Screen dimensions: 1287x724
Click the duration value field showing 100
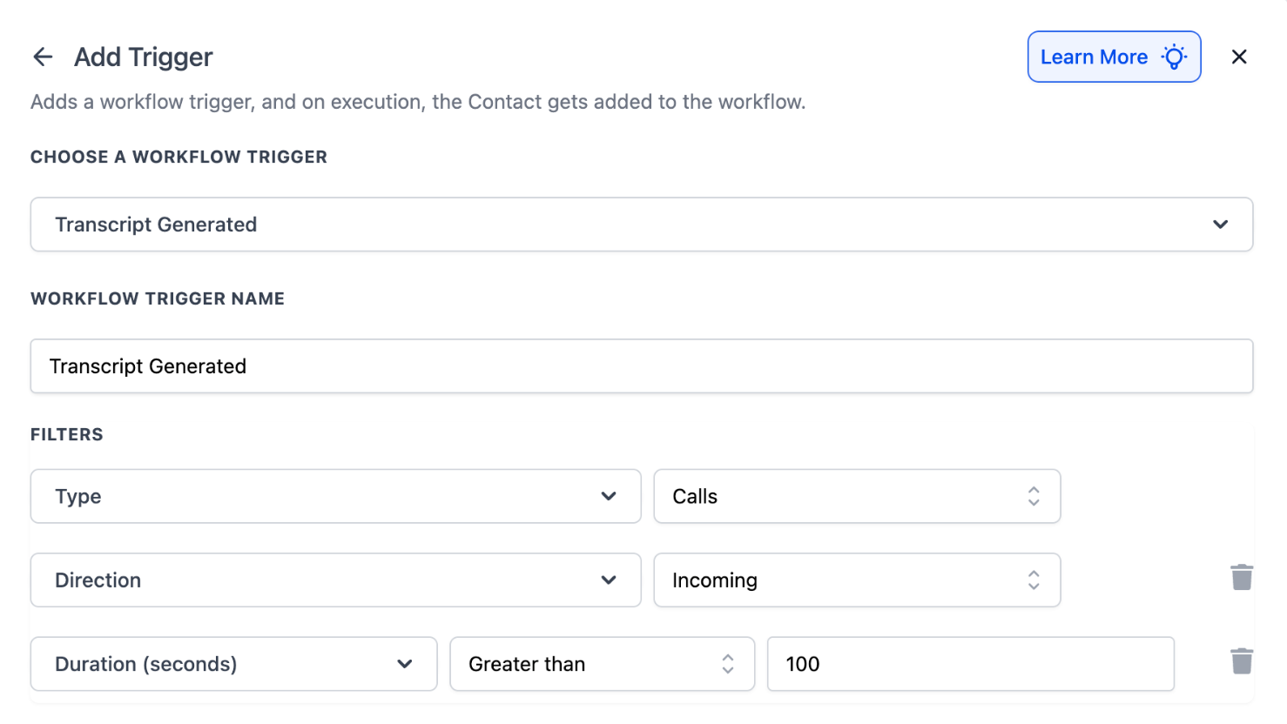(970, 664)
